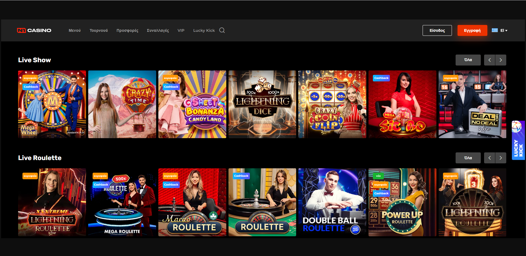Open Mega Roulette 500x game tile
The width and height of the screenshot is (526, 256).
[122, 202]
